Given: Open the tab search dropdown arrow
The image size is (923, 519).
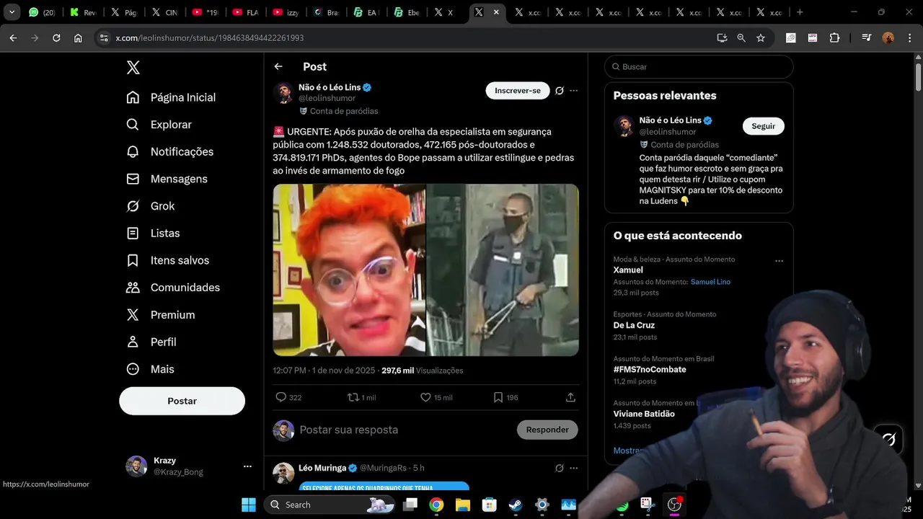Looking at the screenshot, I should click(x=12, y=12).
